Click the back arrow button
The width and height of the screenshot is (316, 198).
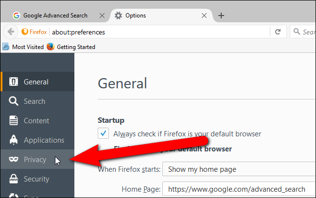(x=11, y=32)
